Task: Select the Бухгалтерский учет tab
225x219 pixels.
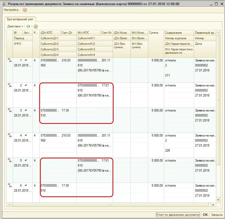Action: (x=20, y=19)
